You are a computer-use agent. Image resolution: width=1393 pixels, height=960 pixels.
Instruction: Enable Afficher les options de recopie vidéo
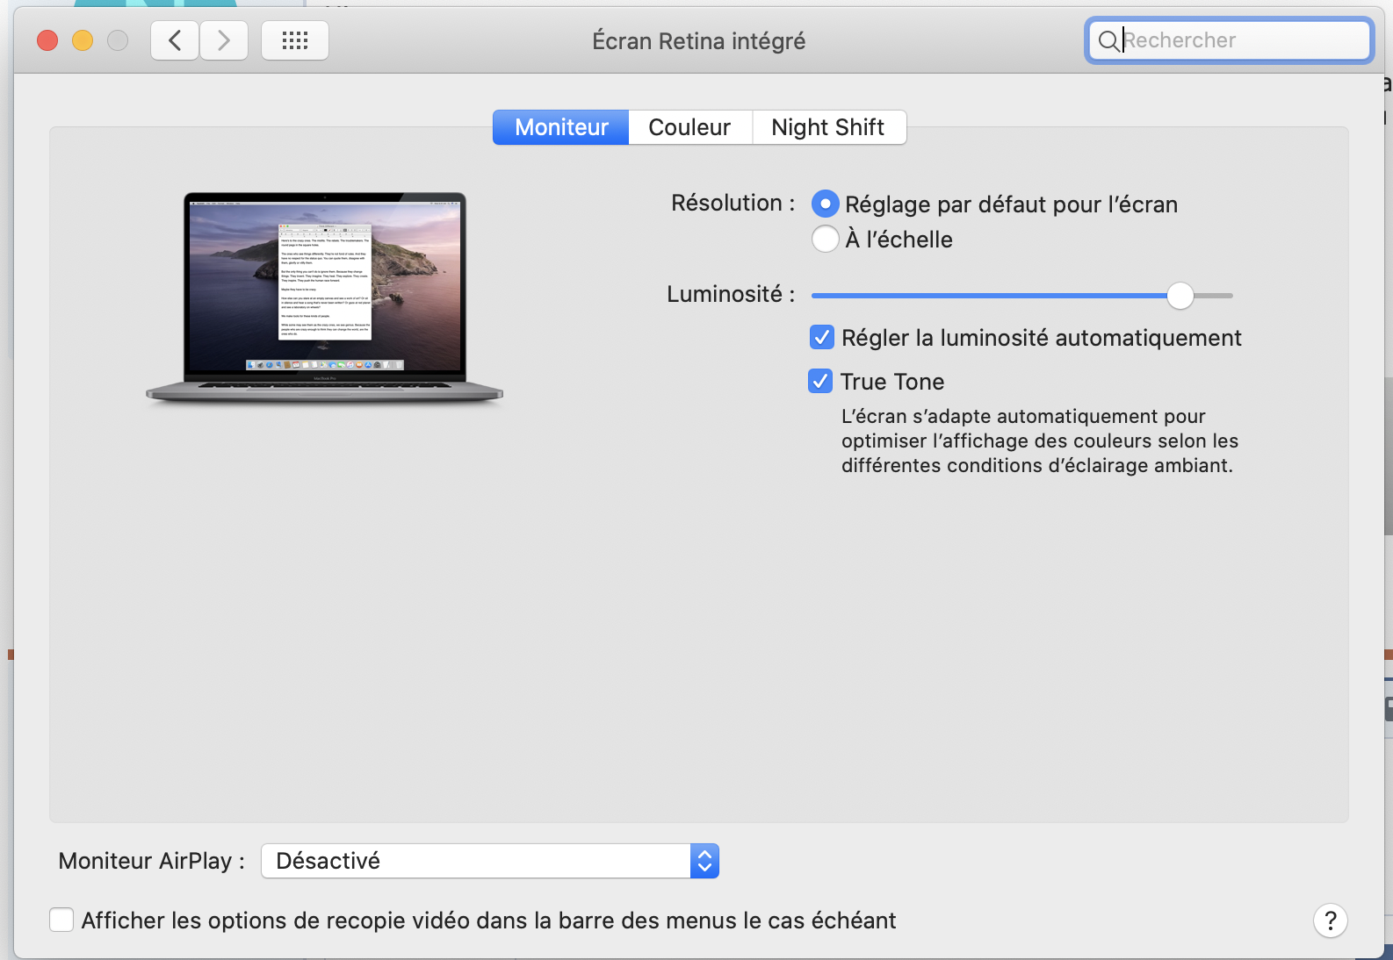click(61, 920)
